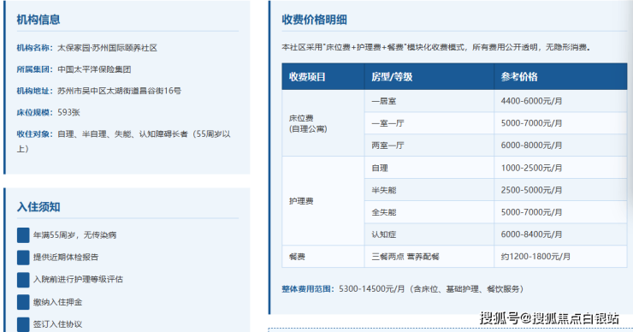Click the 收费项目 column header
This screenshot has height=332, width=633.
tap(323, 76)
